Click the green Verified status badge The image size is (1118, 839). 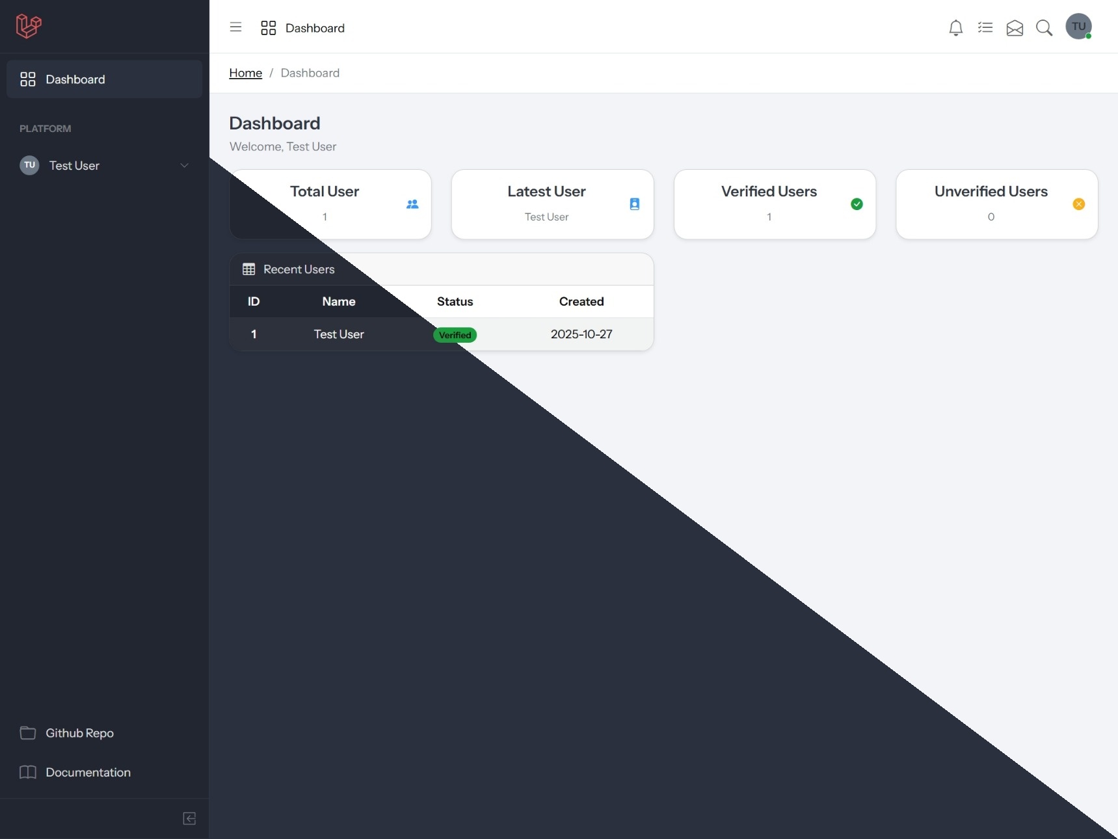[x=455, y=335]
